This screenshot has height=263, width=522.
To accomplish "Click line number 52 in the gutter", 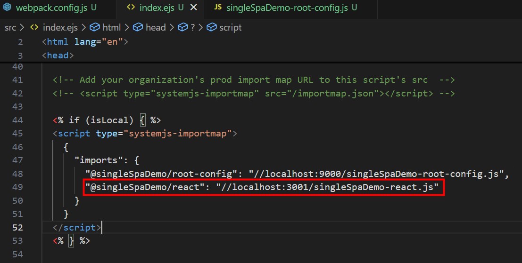I will [17, 227].
